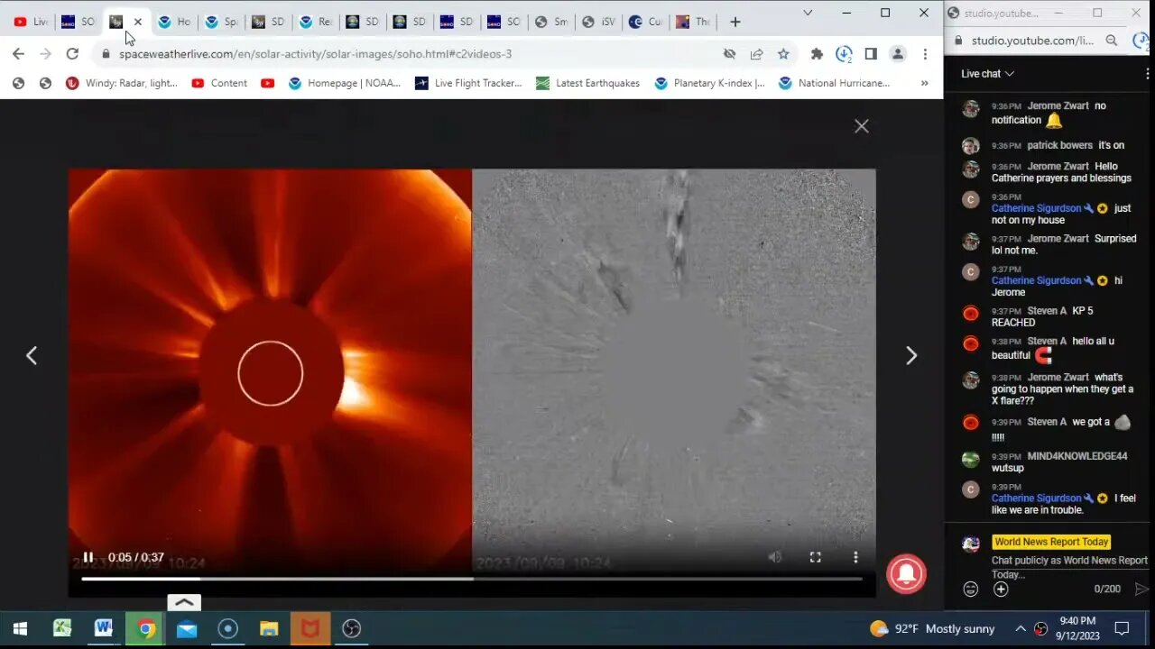The image size is (1155, 649).
Task: Open the tab search dropdown chevron
Action: 808,13
